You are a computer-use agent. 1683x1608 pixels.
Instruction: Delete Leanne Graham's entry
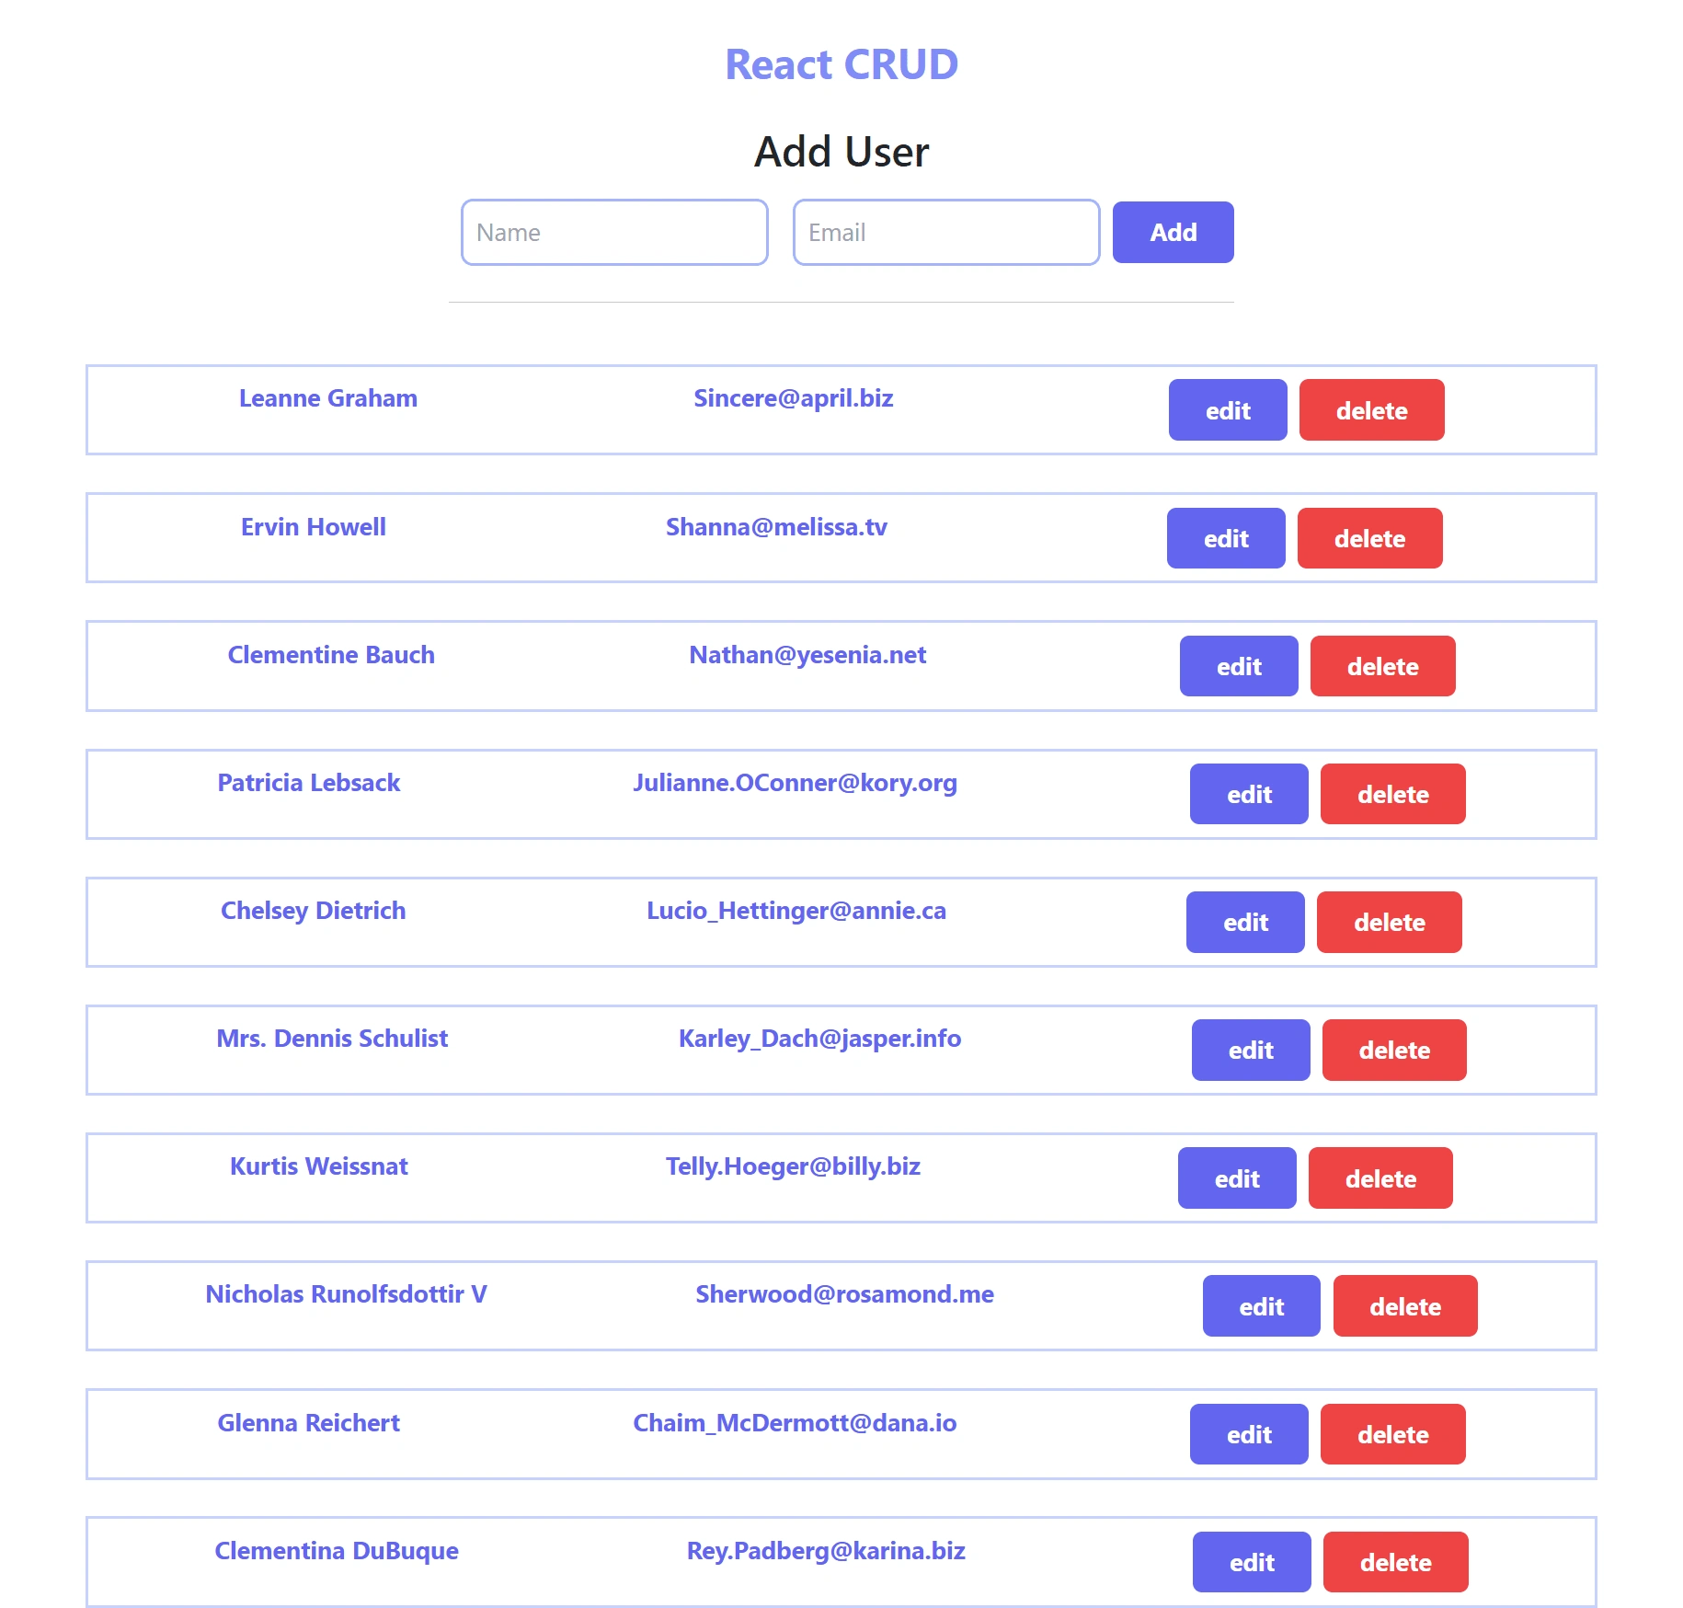tap(1371, 410)
